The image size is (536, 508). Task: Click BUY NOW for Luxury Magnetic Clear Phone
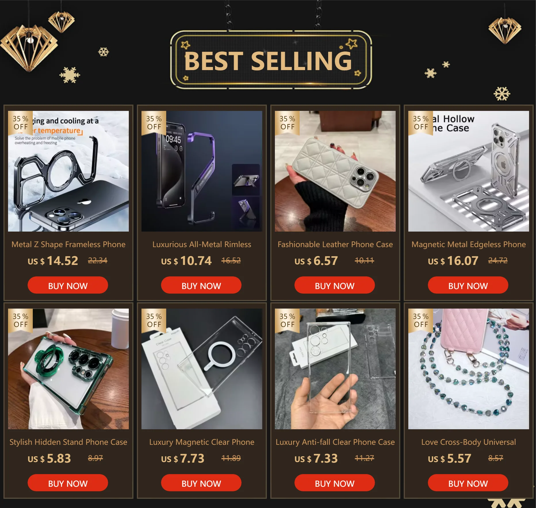201,483
